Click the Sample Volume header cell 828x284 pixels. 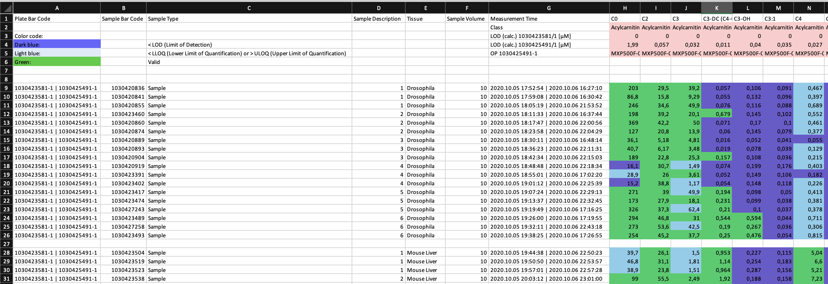click(x=467, y=19)
